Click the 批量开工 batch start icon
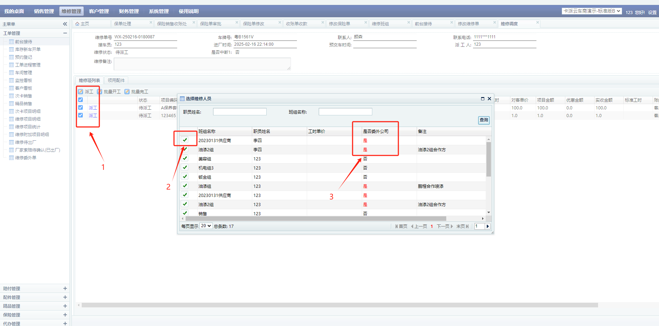This screenshot has width=659, height=326. coord(100,92)
